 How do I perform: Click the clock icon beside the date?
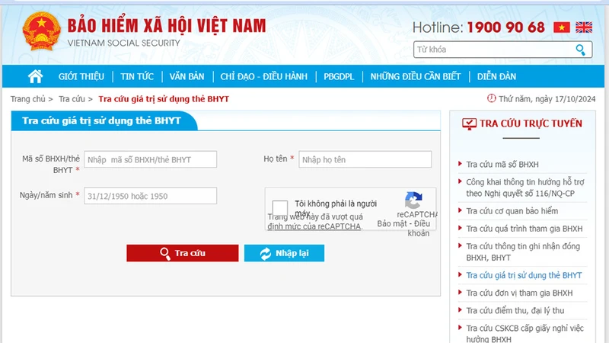(491, 98)
